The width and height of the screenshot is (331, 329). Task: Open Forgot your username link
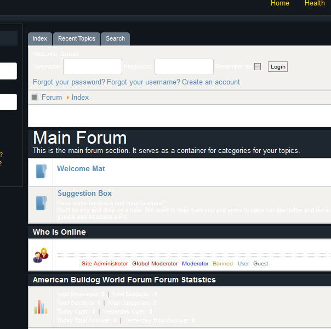(144, 82)
